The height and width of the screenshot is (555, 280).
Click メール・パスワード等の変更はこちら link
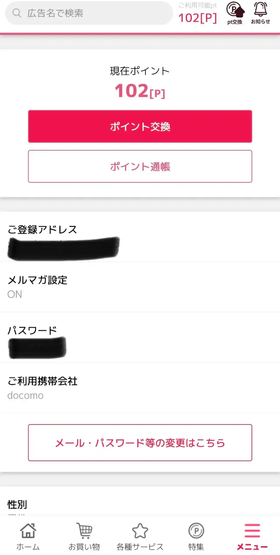140,443
